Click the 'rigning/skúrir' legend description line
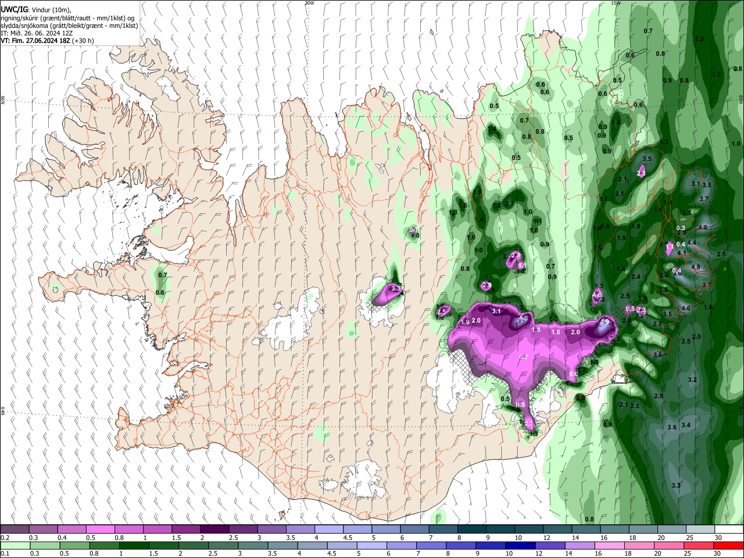This screenshot has height=558, width=744. [x=69, y=18]
